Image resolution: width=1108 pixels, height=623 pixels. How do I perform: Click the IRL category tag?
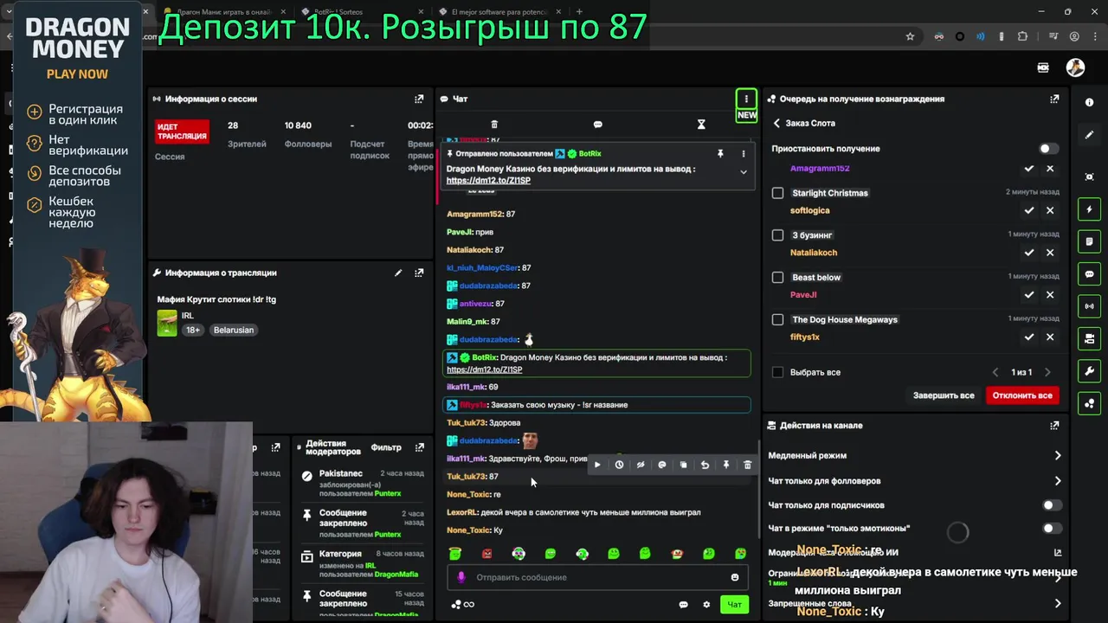[188, 316]
